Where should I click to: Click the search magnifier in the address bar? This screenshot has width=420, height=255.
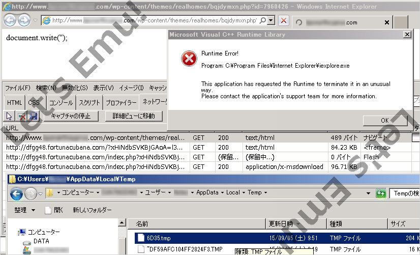tap(263, 20)
